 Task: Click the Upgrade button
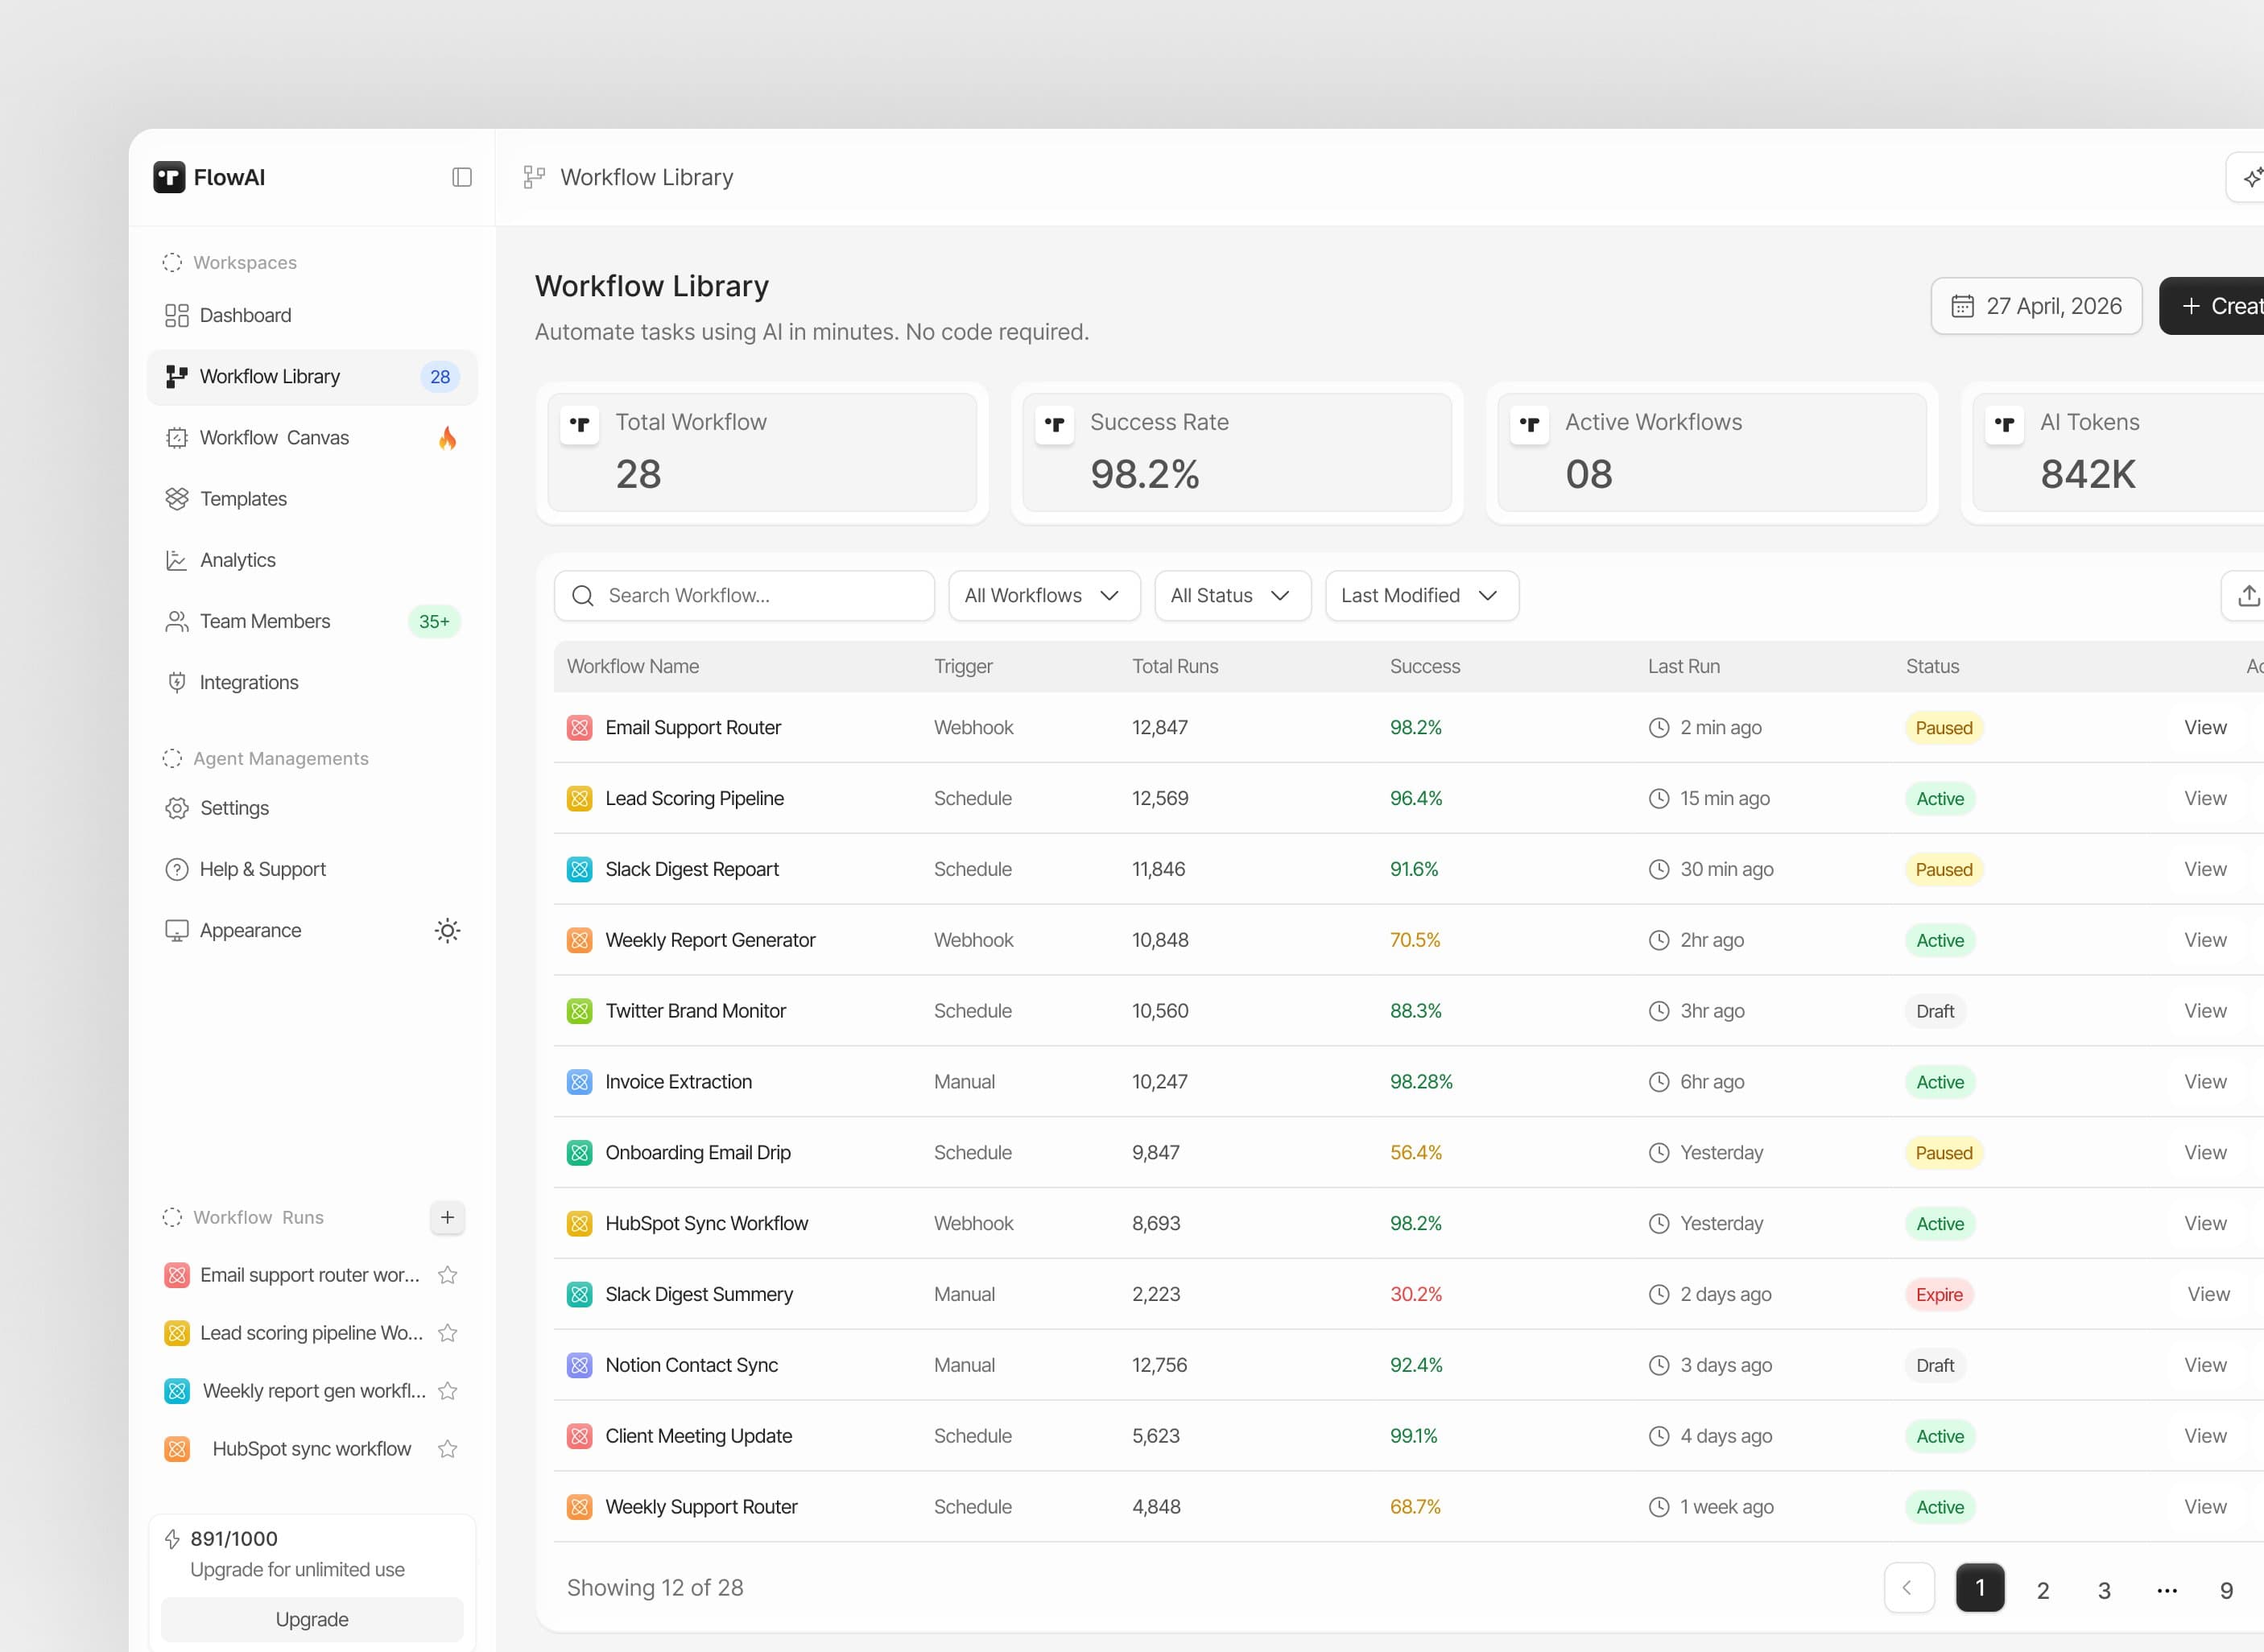pyautogui.click(x=312, y=1619)
